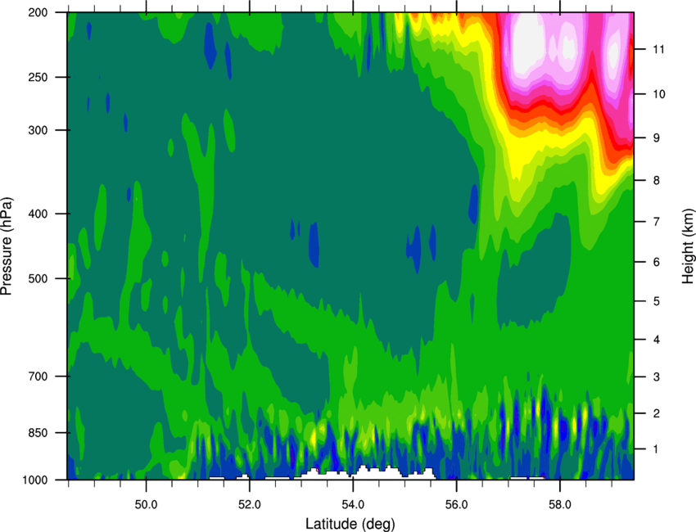
Task: Click the 'Latitude (deg)' axis title
Action: click(350, 524)
